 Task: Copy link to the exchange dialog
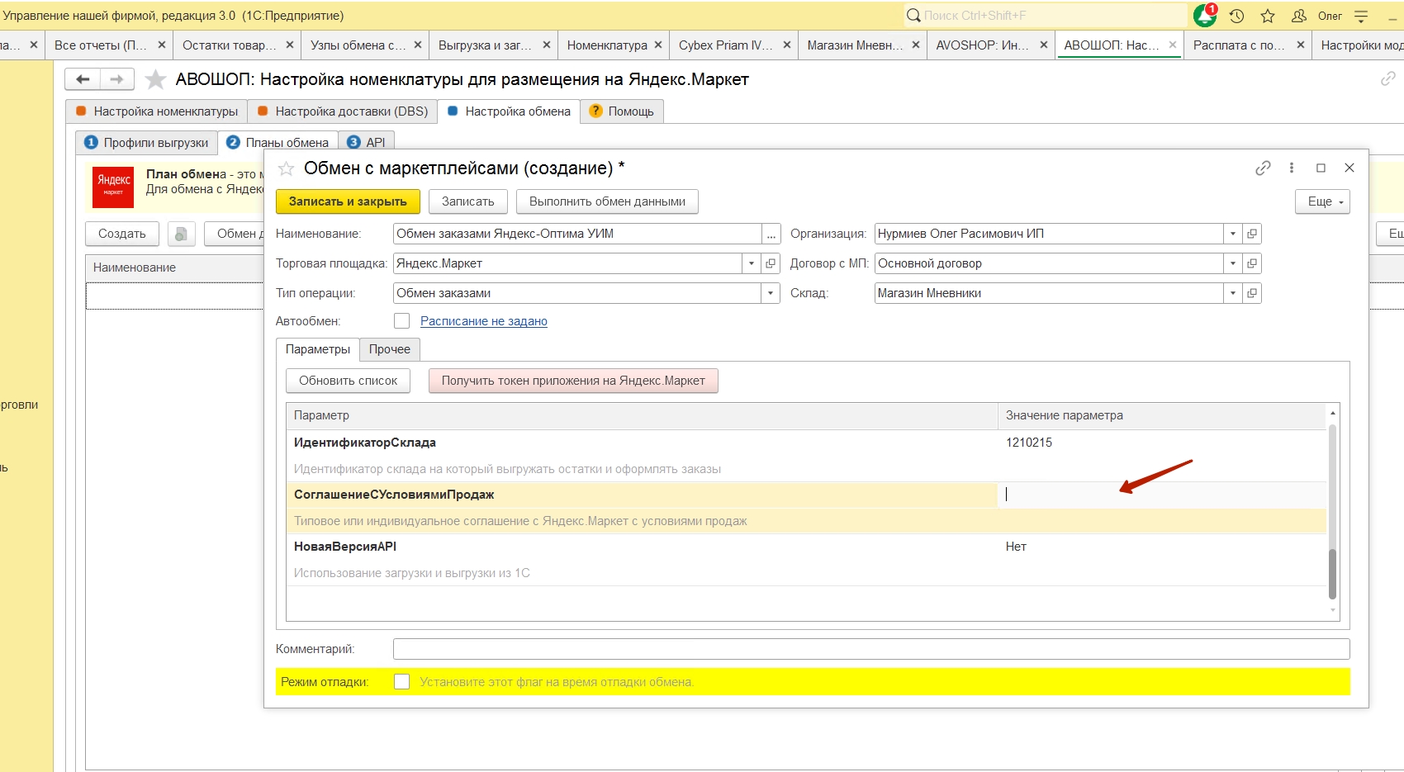point(1263,168)
